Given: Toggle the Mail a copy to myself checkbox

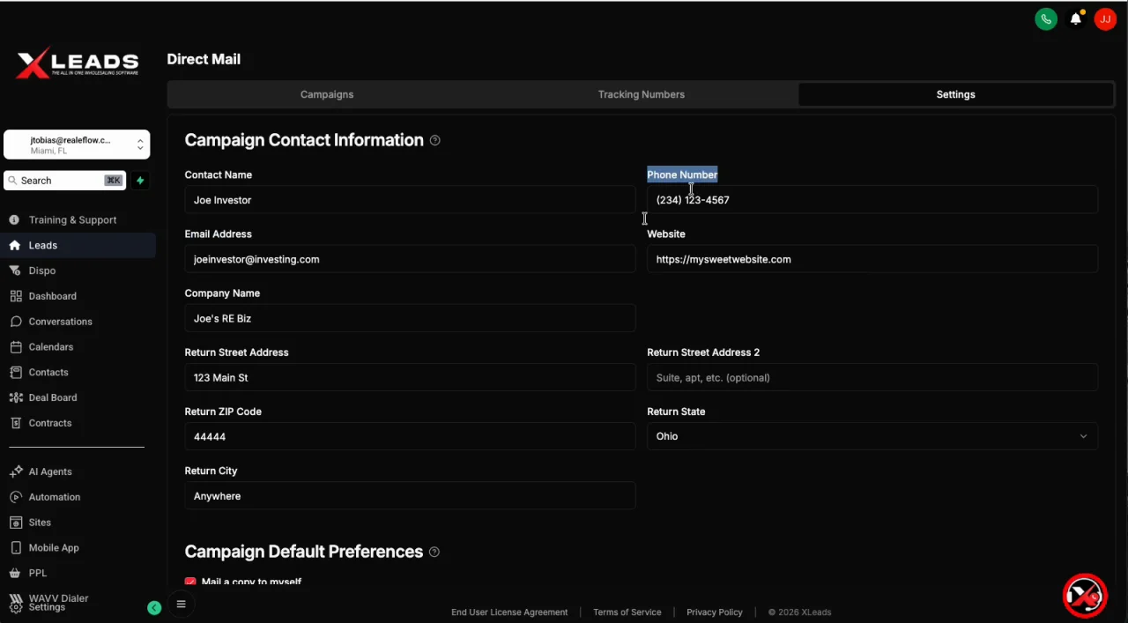Looking at the screenshot, I should click(x=190, y=582).
